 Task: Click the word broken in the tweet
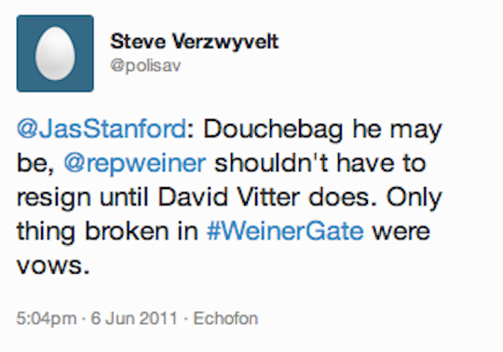(x=127, y=231)
